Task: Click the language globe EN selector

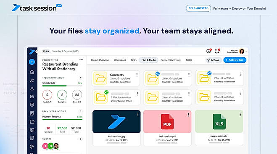Action: click(46, 51)
